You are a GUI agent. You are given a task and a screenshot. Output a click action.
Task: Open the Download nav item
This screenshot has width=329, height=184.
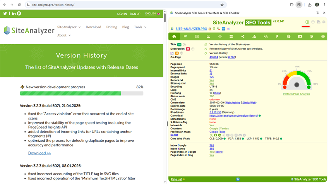93,27
